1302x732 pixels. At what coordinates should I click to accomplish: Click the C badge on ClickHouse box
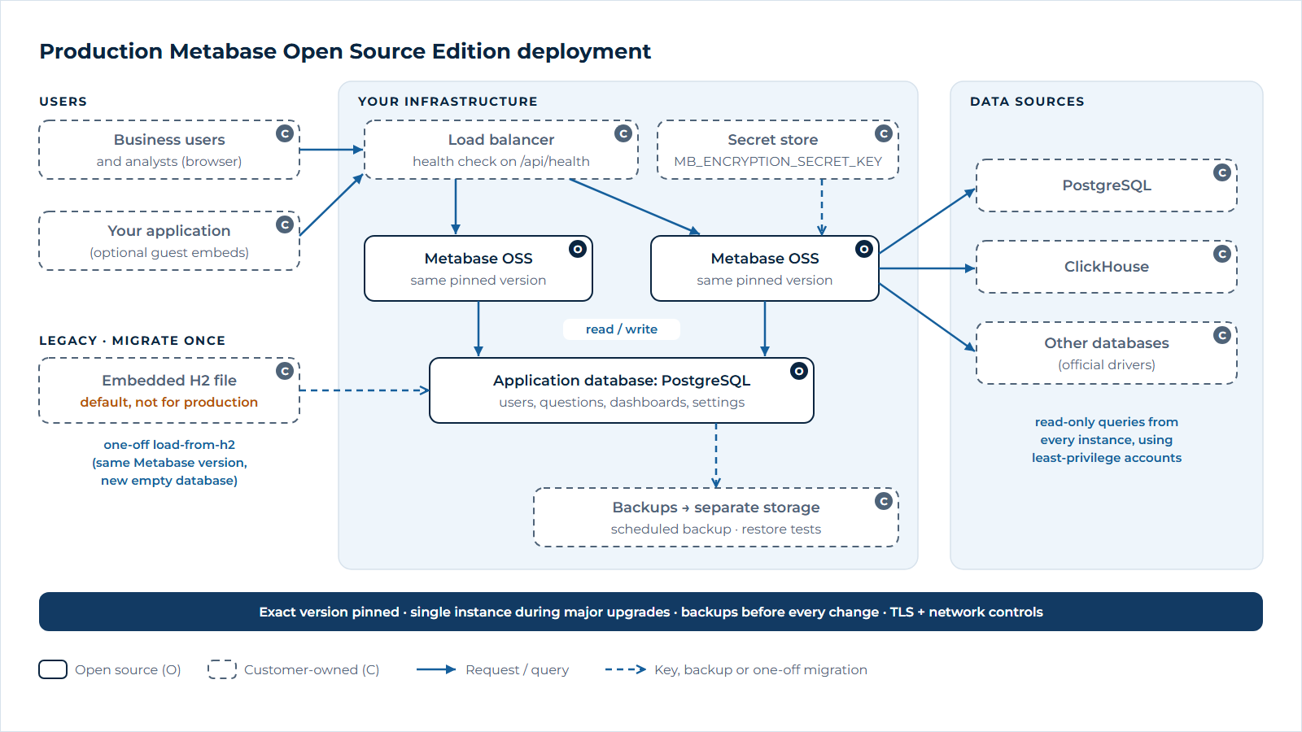click(1222, 254)
